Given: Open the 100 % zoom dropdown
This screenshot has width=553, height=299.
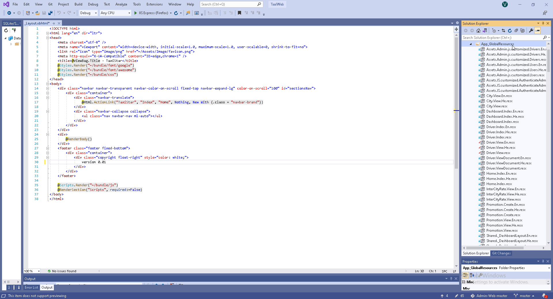Looking at the screenshot, I should tap(32, 271).
